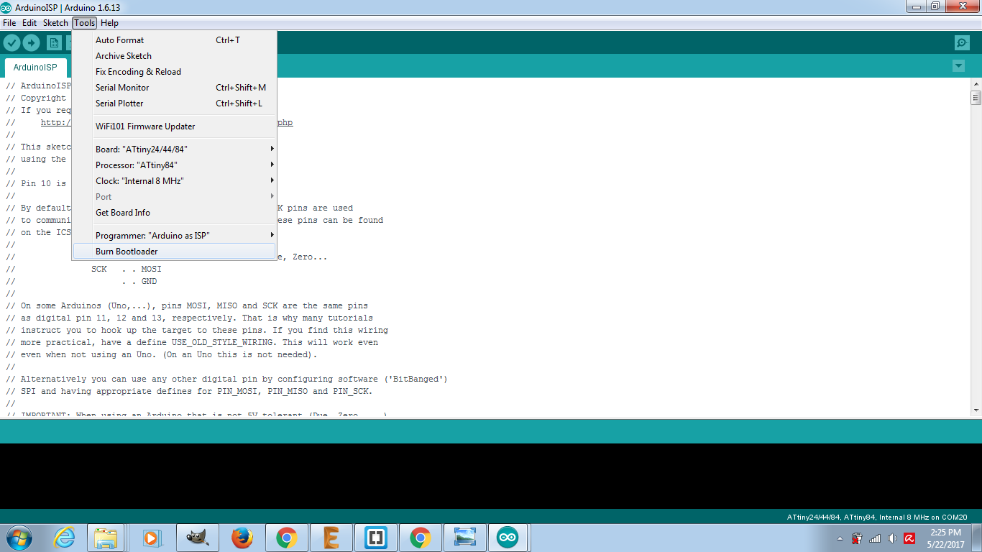
Task: Click Burn Bootloader
Action: 175,252
